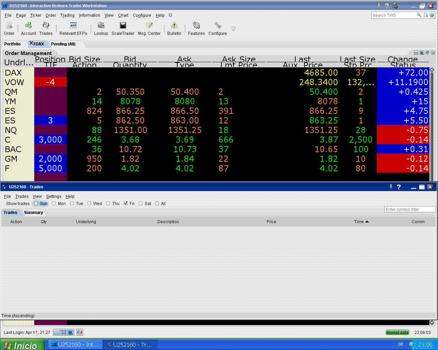The image size is (438, 350).
Task: Open the Ticker menu
Action: pos(36,15)
